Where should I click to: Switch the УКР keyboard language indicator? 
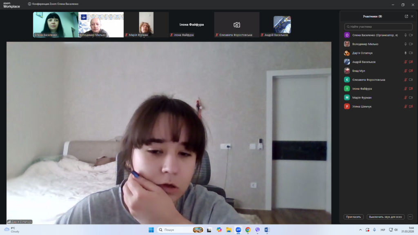coord(382,230)
